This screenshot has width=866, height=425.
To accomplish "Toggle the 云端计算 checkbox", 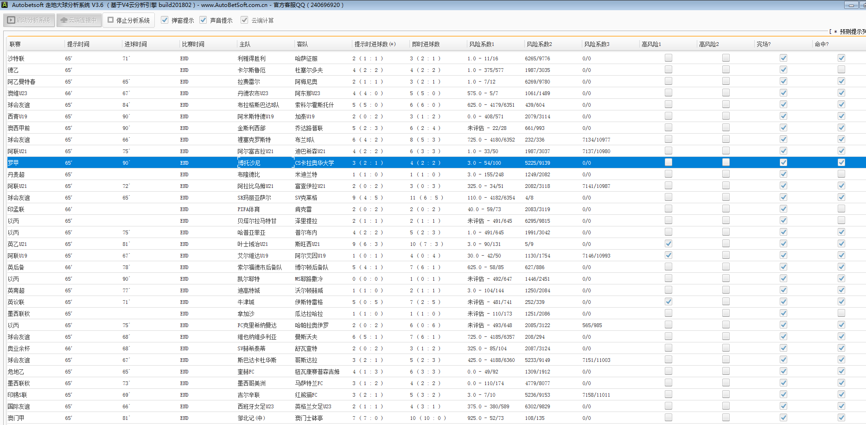I will (244, 20).
